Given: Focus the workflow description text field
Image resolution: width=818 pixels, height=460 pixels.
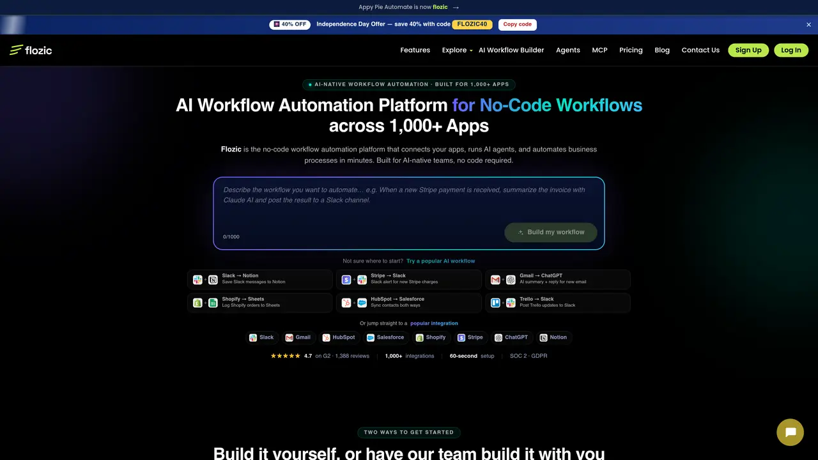Looking at the screenshot, I should click(x=409, y=203).
